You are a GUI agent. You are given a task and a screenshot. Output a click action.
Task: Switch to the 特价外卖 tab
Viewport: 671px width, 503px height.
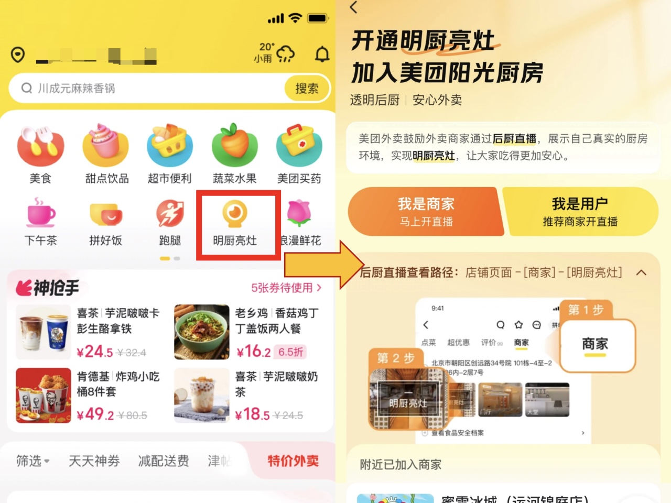(293, 461)
